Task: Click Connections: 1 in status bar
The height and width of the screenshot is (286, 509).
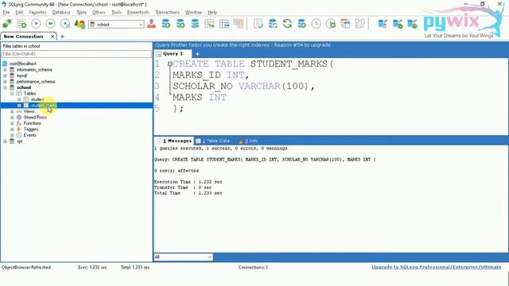Action: tap(253, 267)
